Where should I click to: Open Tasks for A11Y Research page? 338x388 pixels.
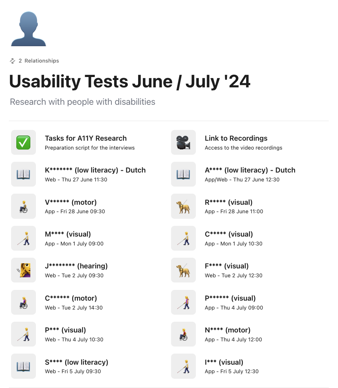[x=86, y=138]
